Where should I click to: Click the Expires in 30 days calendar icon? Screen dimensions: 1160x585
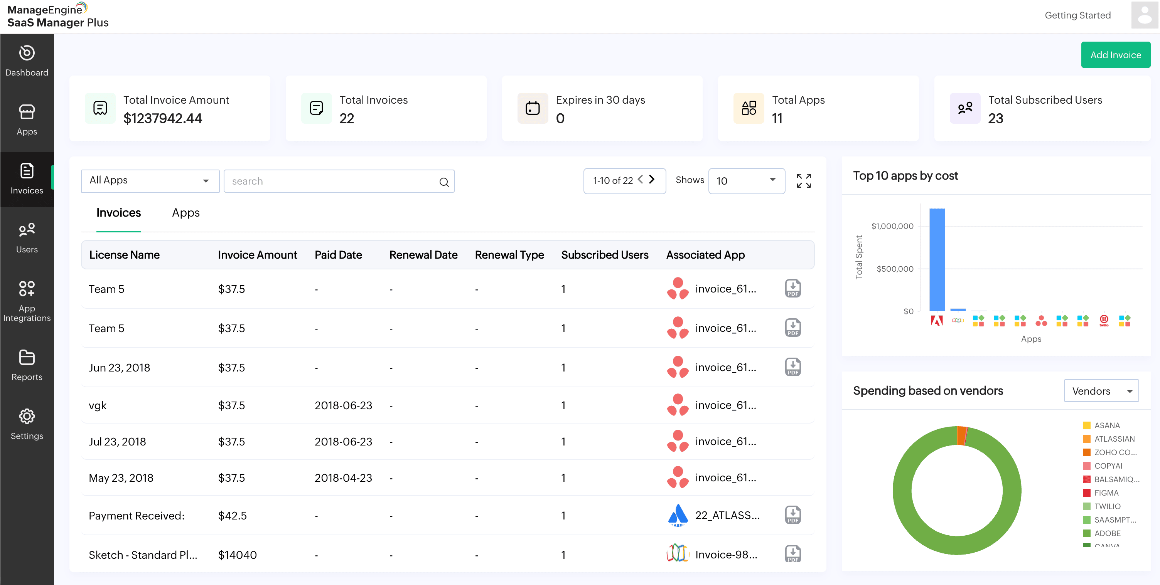coord(533,108)
